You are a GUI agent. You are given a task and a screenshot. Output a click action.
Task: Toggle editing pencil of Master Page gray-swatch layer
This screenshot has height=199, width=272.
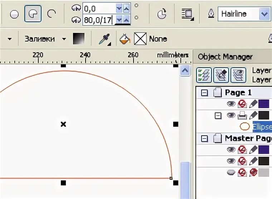[253, 173]
